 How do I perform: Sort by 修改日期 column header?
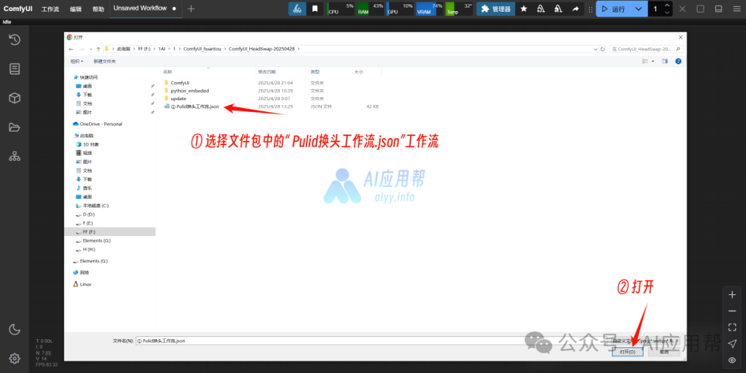tap(267, 72)
